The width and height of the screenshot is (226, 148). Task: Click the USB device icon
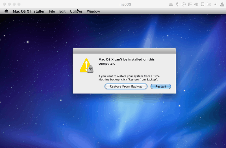point(177,4)
